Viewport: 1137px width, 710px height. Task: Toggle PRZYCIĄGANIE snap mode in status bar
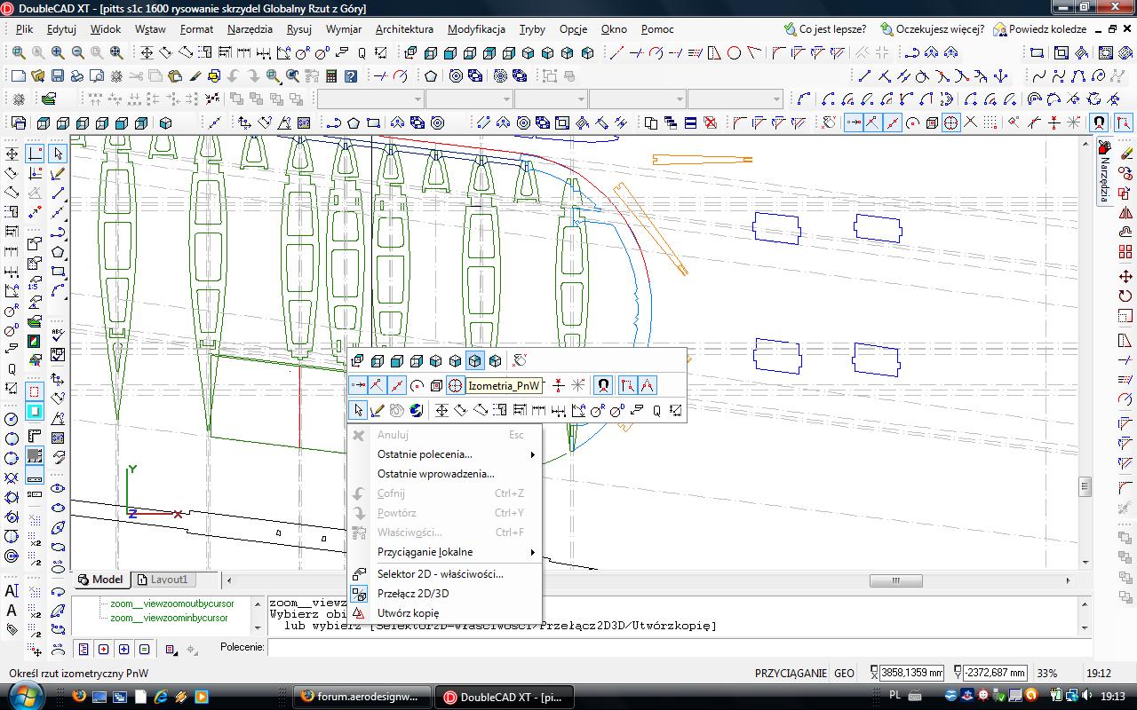tap(791, 673)
